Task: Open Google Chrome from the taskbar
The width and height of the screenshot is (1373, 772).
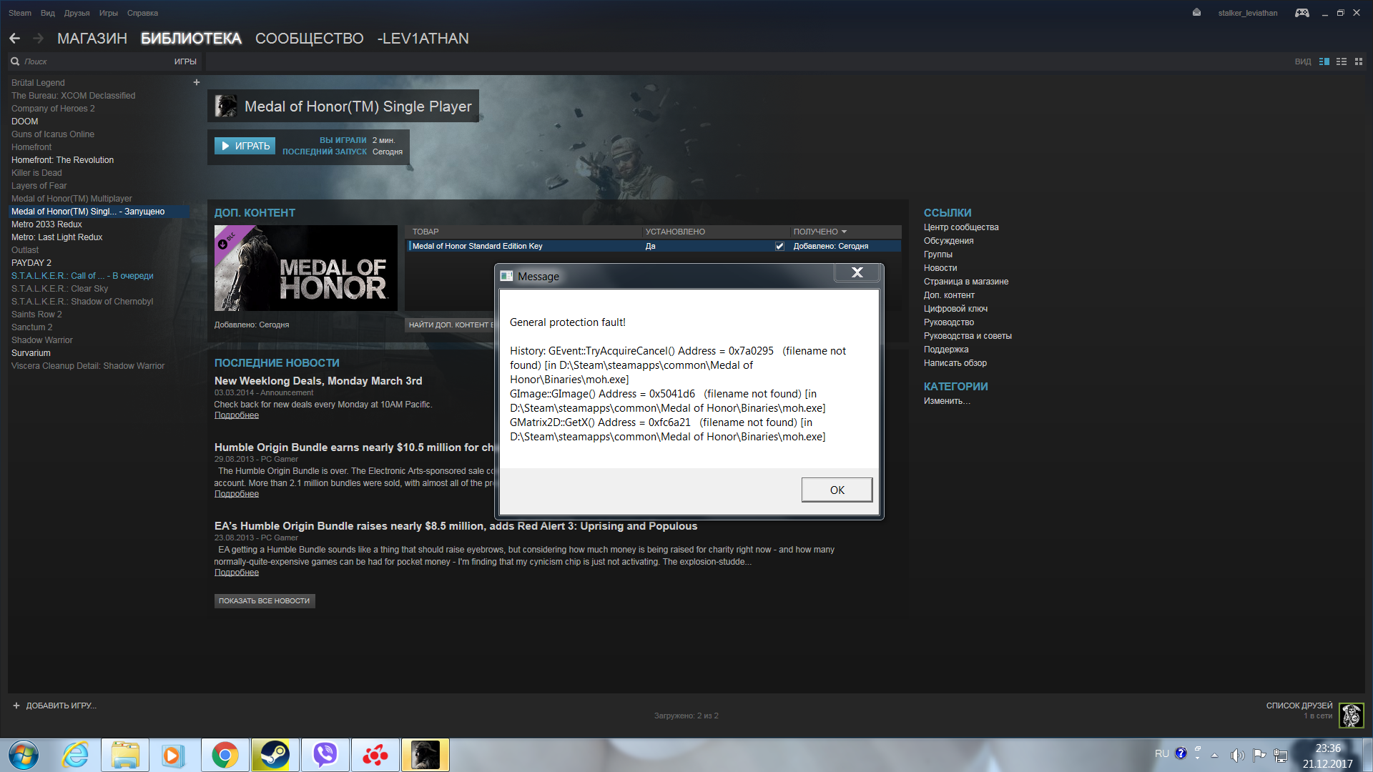Action: coord(225,755)
